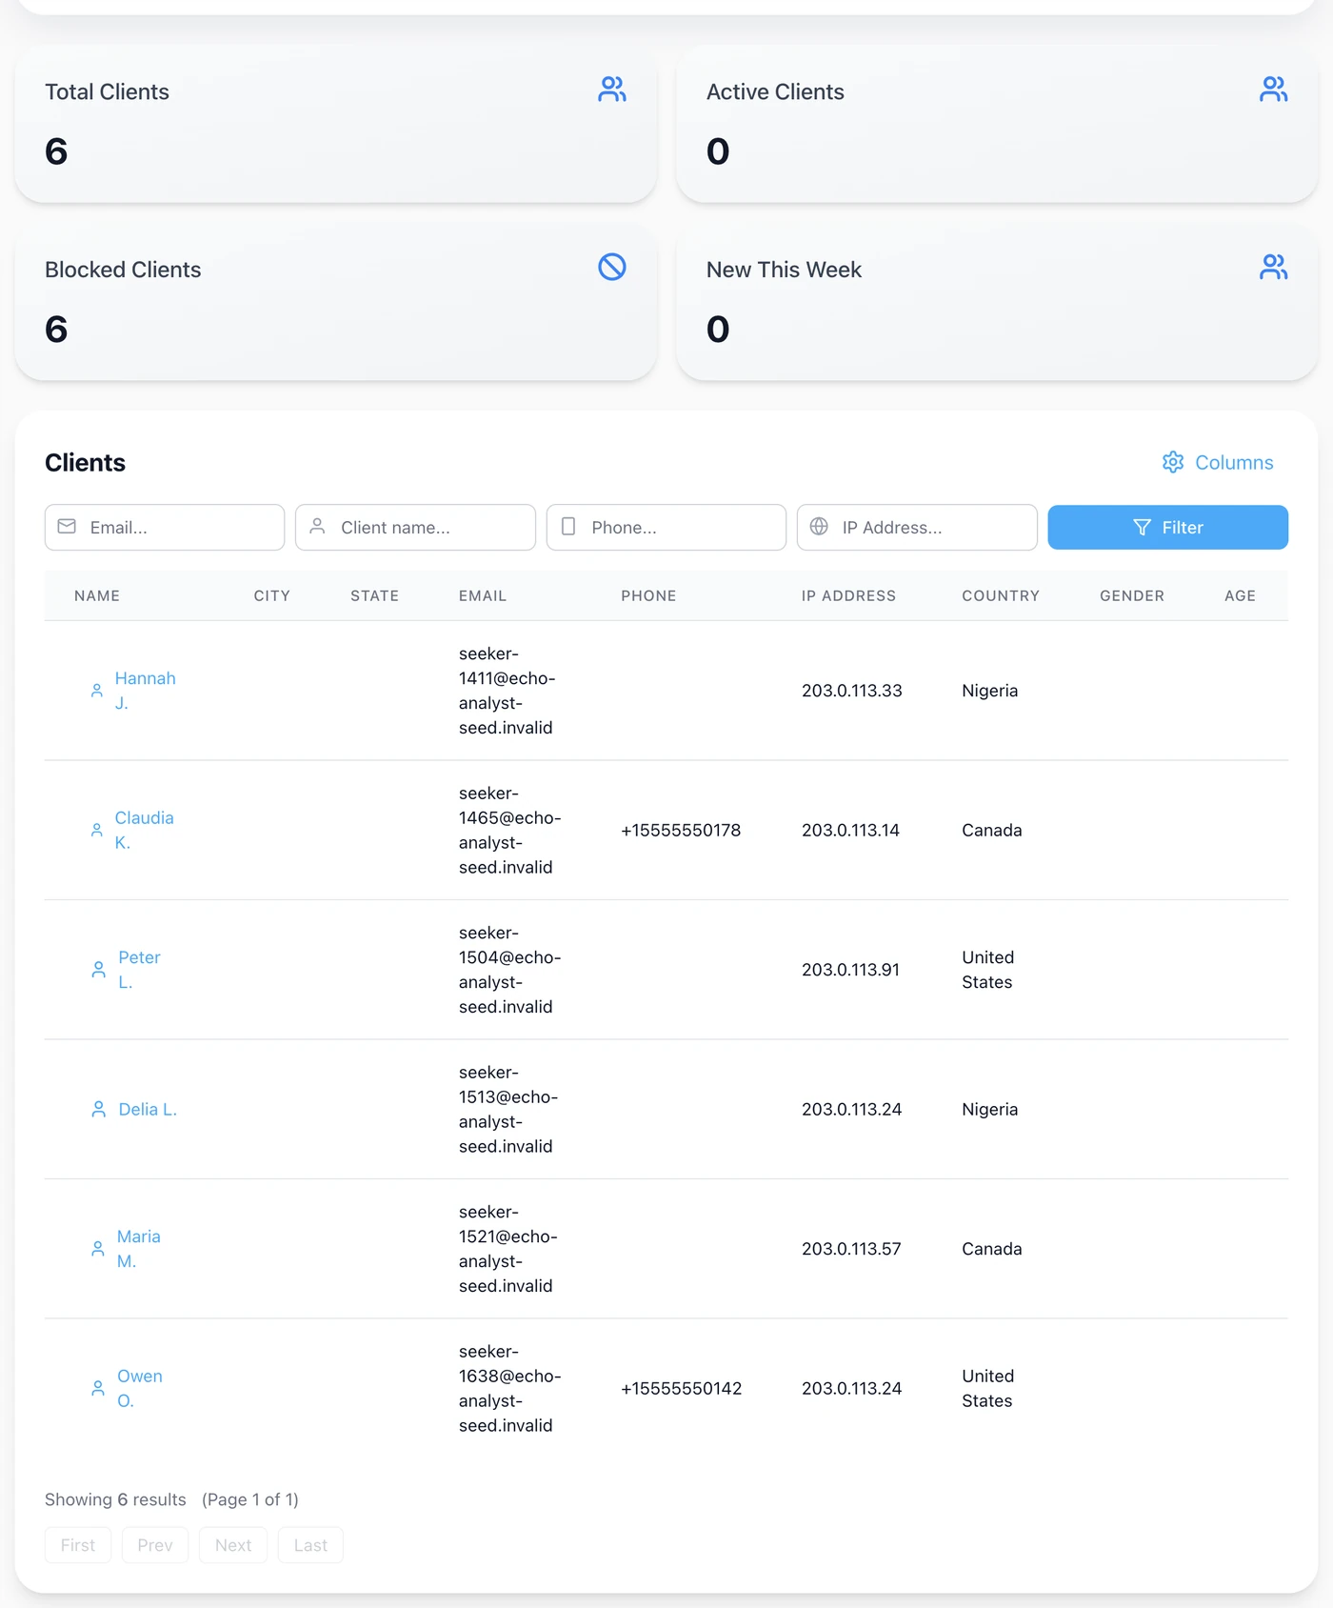Open client Maria M. profile link
The width and height of the screenshot is (1333, 1608).
(x=138, y=1249)
